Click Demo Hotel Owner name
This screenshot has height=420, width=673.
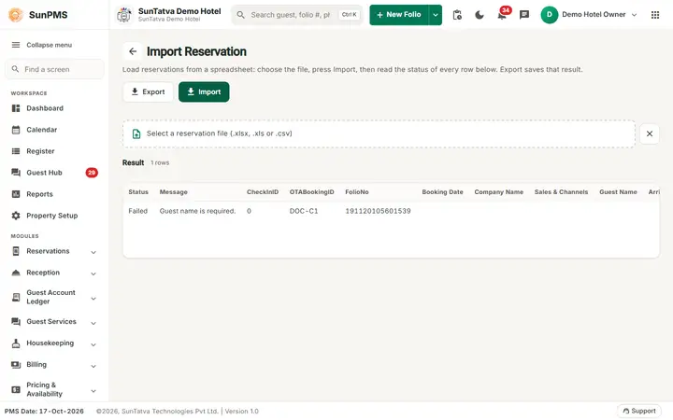coord(594,15)
